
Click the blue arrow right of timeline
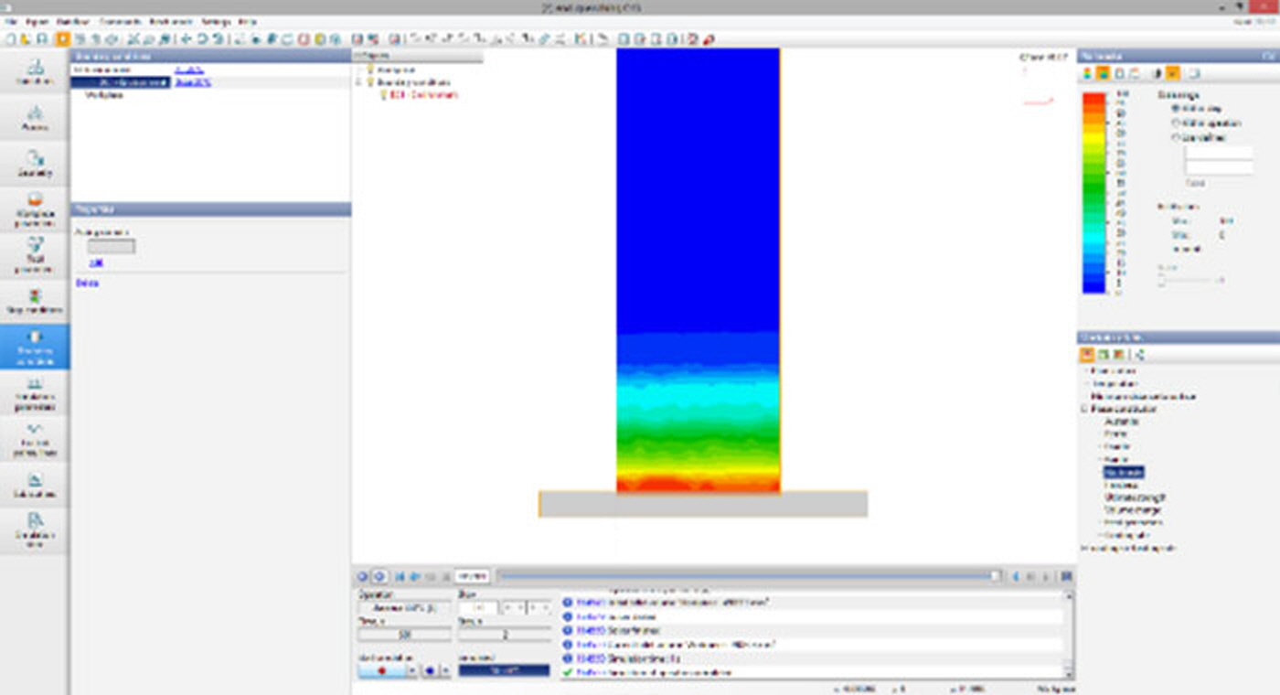click(x=1016, y=576)
